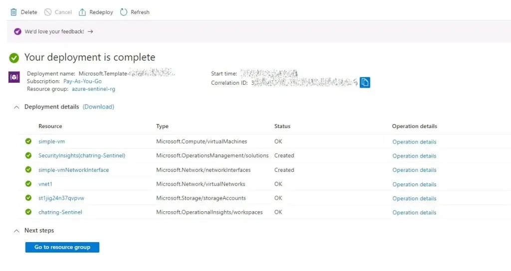Click the Deployment name Microsoft.Template value

click(126, 74)
